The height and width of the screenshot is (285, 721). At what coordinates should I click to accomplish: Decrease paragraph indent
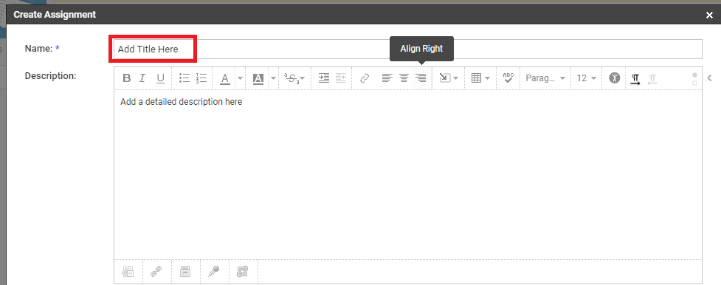341,78
